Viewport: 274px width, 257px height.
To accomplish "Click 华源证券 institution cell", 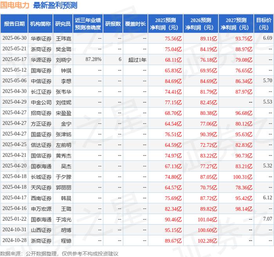I will pyautogui.click(x=41, y=60).
